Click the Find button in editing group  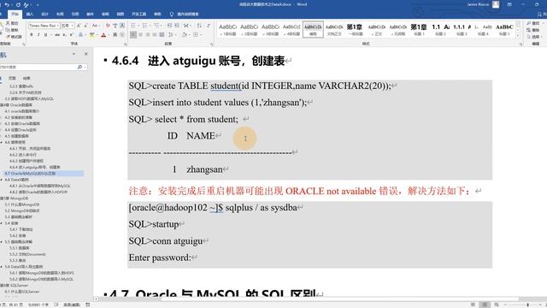[x=533, y=23]
